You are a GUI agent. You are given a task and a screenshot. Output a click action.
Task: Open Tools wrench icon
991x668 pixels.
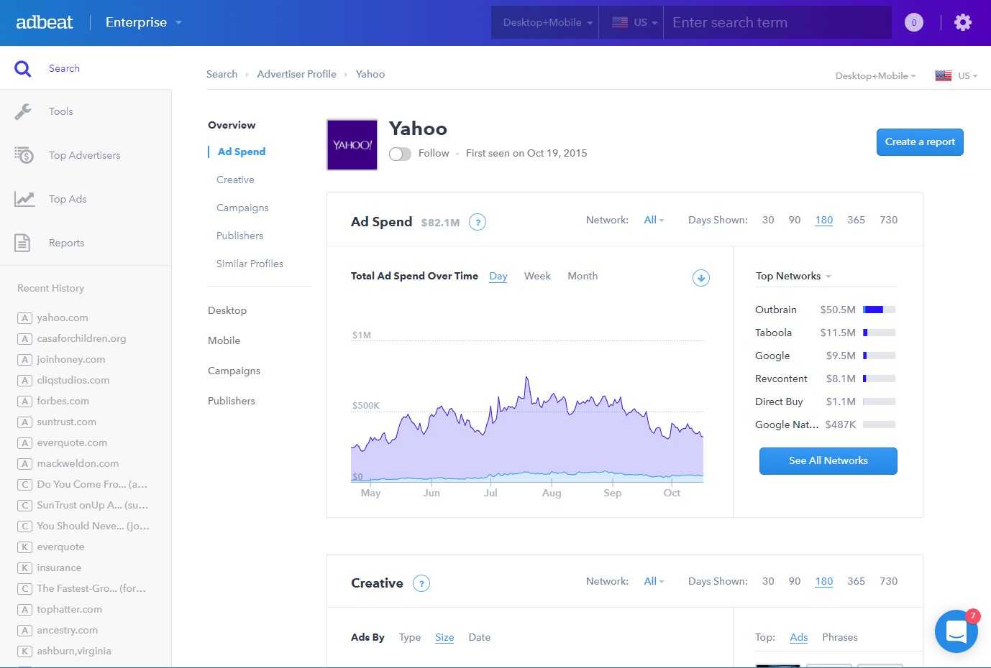pos(23,111)
